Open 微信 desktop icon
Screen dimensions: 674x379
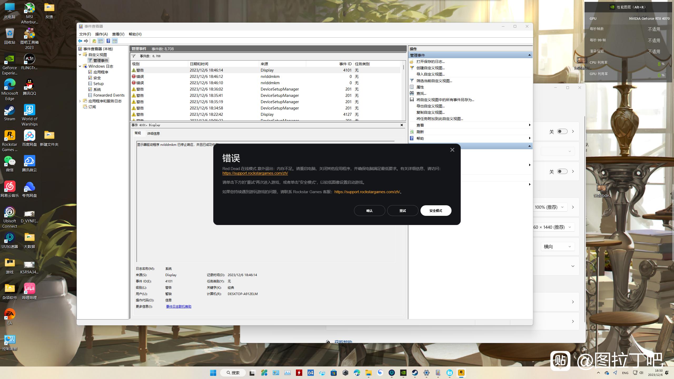pyautogui.click(x=10, y=164)
